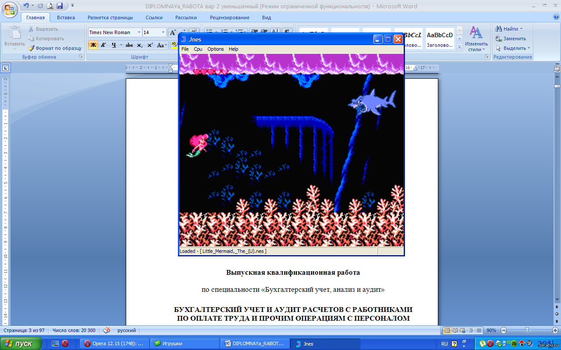Open Print Preview from quick access toolbar
Viewport: 561px width, 350px height.
pyautogui.click(x=50, y=6)
